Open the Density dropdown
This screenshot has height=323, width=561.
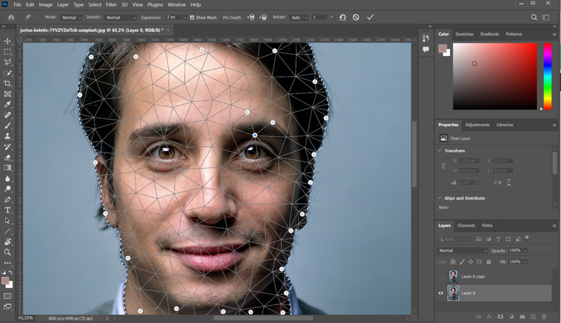[x=121, y=17]
